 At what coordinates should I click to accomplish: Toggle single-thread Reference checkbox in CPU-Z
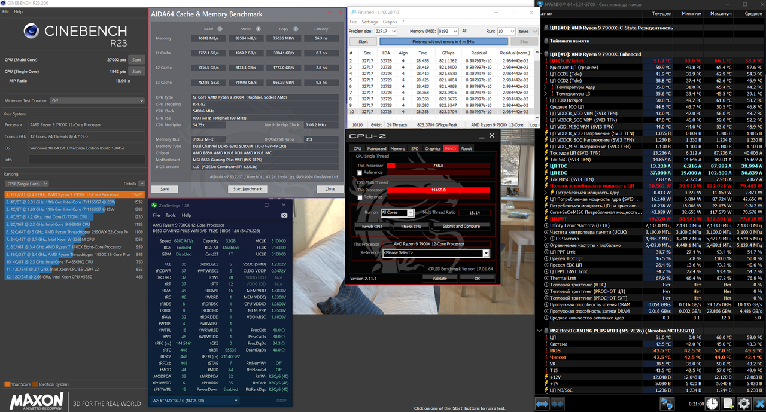point(360,173)
